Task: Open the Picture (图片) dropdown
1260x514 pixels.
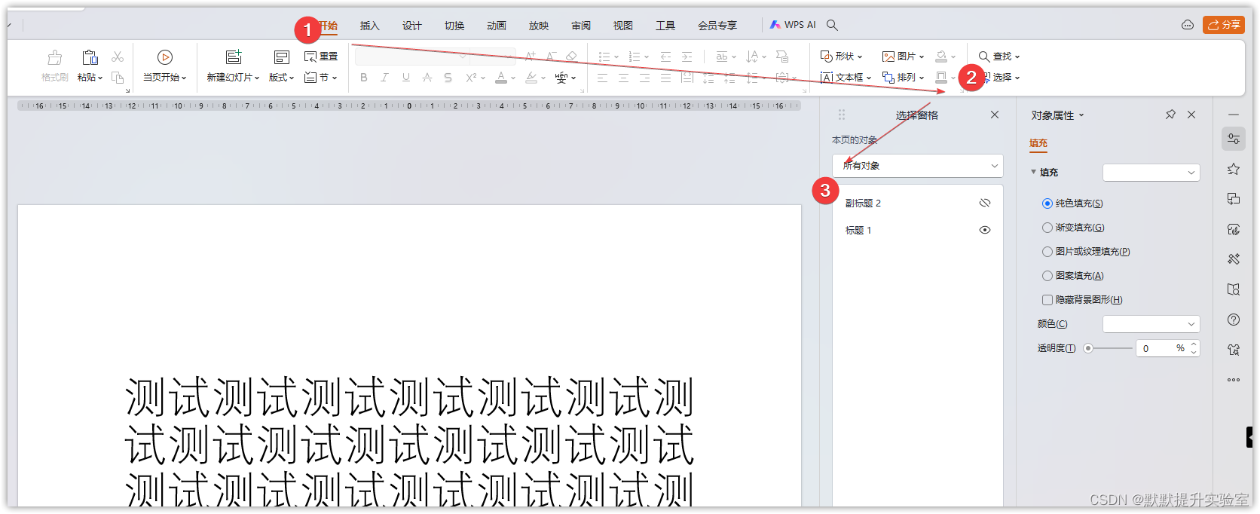Action: coord(903,57)
